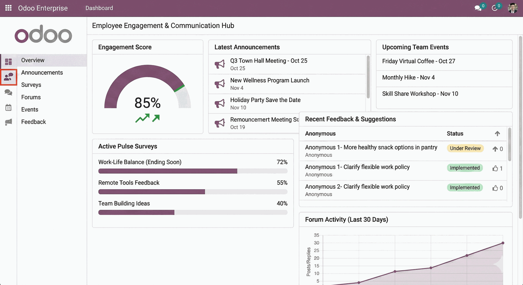Click the Forums chat bubble icon in sidebar
The height and width of the screenshot is (285, 523).
pyautogui.click(x=8, y=93)
